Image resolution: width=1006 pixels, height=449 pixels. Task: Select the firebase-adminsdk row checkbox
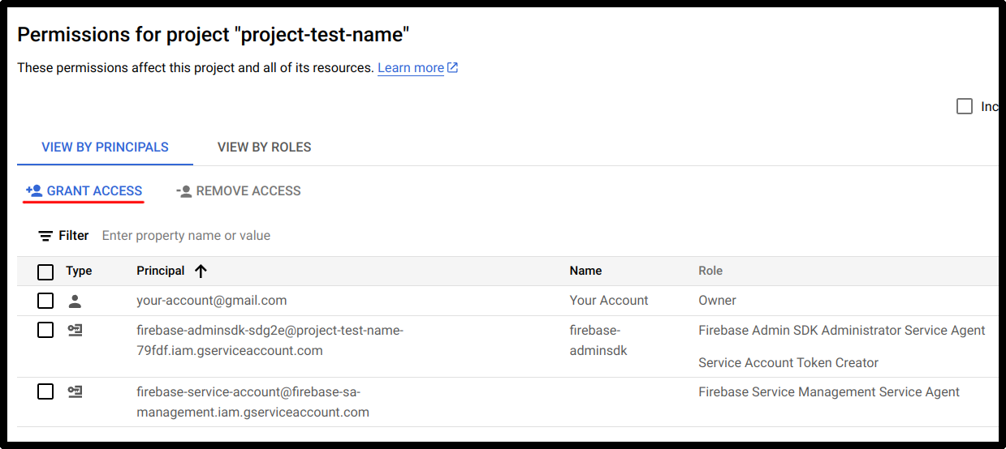click(x=45, y=331)
